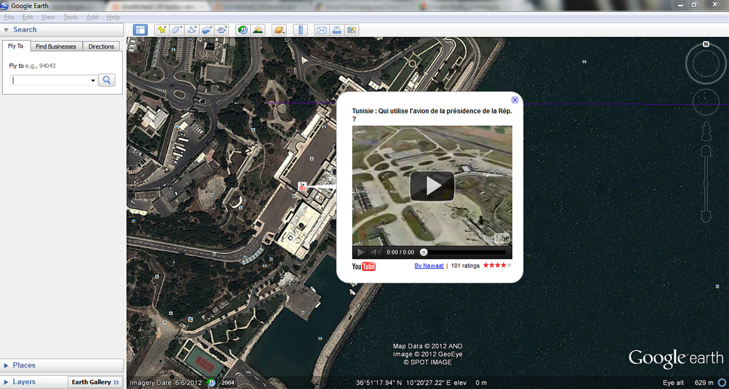
Task: Click the 101 ratings text
Action: (x=465, y=266)
